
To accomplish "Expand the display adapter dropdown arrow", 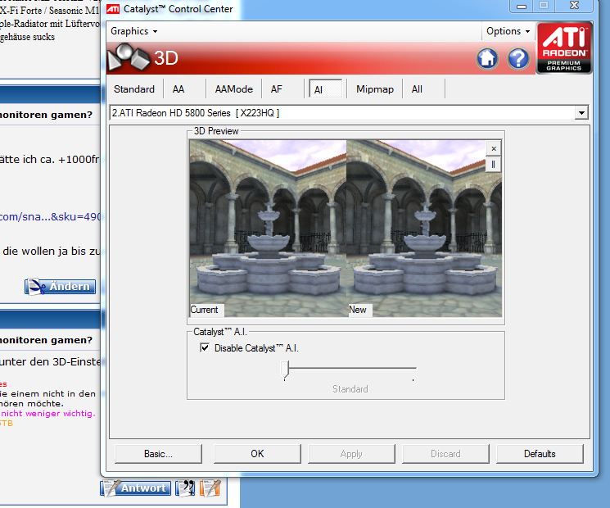I will click(581, 113).
